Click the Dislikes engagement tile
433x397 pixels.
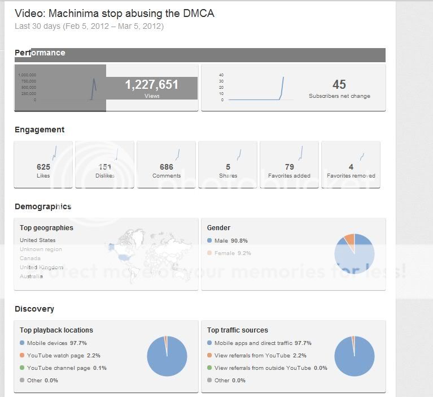[x=104, y=165]
